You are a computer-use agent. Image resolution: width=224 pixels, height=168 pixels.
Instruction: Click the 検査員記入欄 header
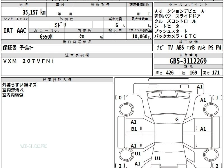coord(57,80)
